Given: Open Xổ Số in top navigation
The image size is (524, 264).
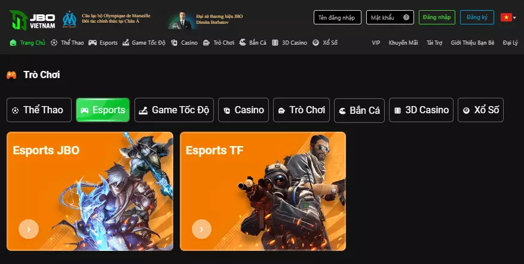Looking at the screenshot, I should (330, 43).
